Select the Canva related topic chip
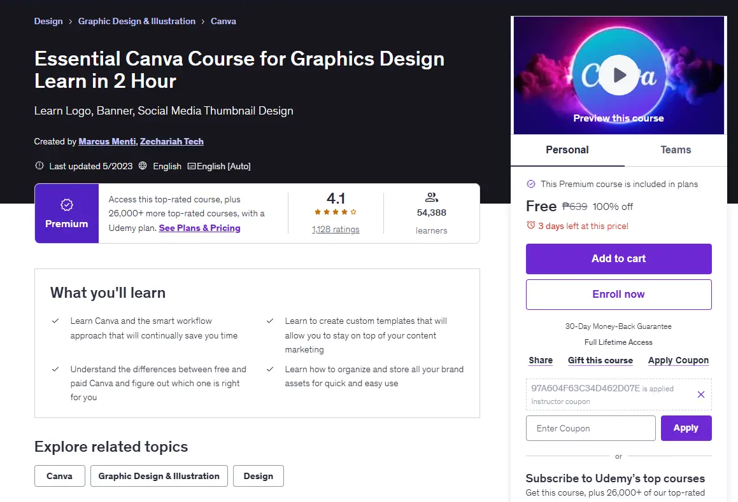This screenshot has height=502, width=738. [x=60, y=476]
